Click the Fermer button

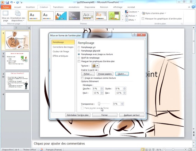click(105, 115)
